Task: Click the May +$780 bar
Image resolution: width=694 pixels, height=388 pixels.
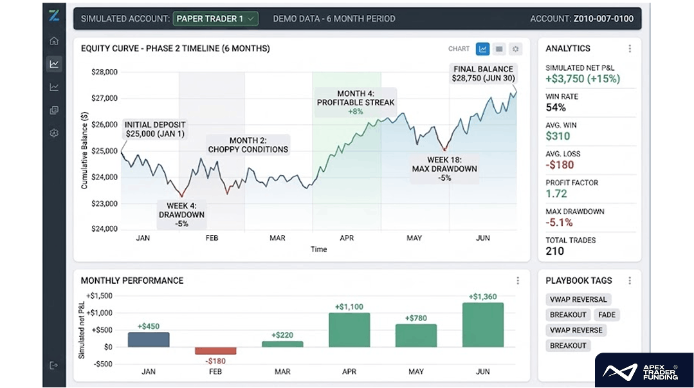Action: coord(416,336)
